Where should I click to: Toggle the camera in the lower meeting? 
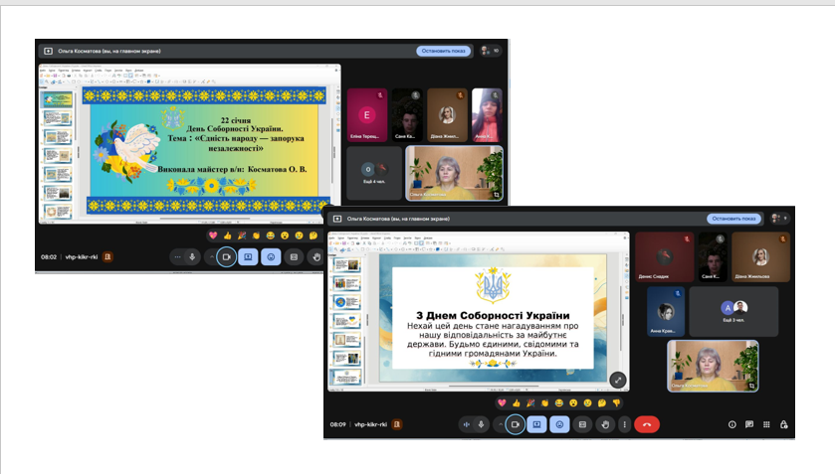click(515, 424)
